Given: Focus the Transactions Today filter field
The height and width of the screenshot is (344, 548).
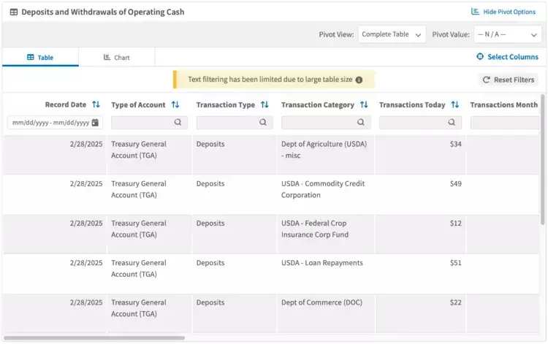Looking at the screenshot, I should coord(420,122).
